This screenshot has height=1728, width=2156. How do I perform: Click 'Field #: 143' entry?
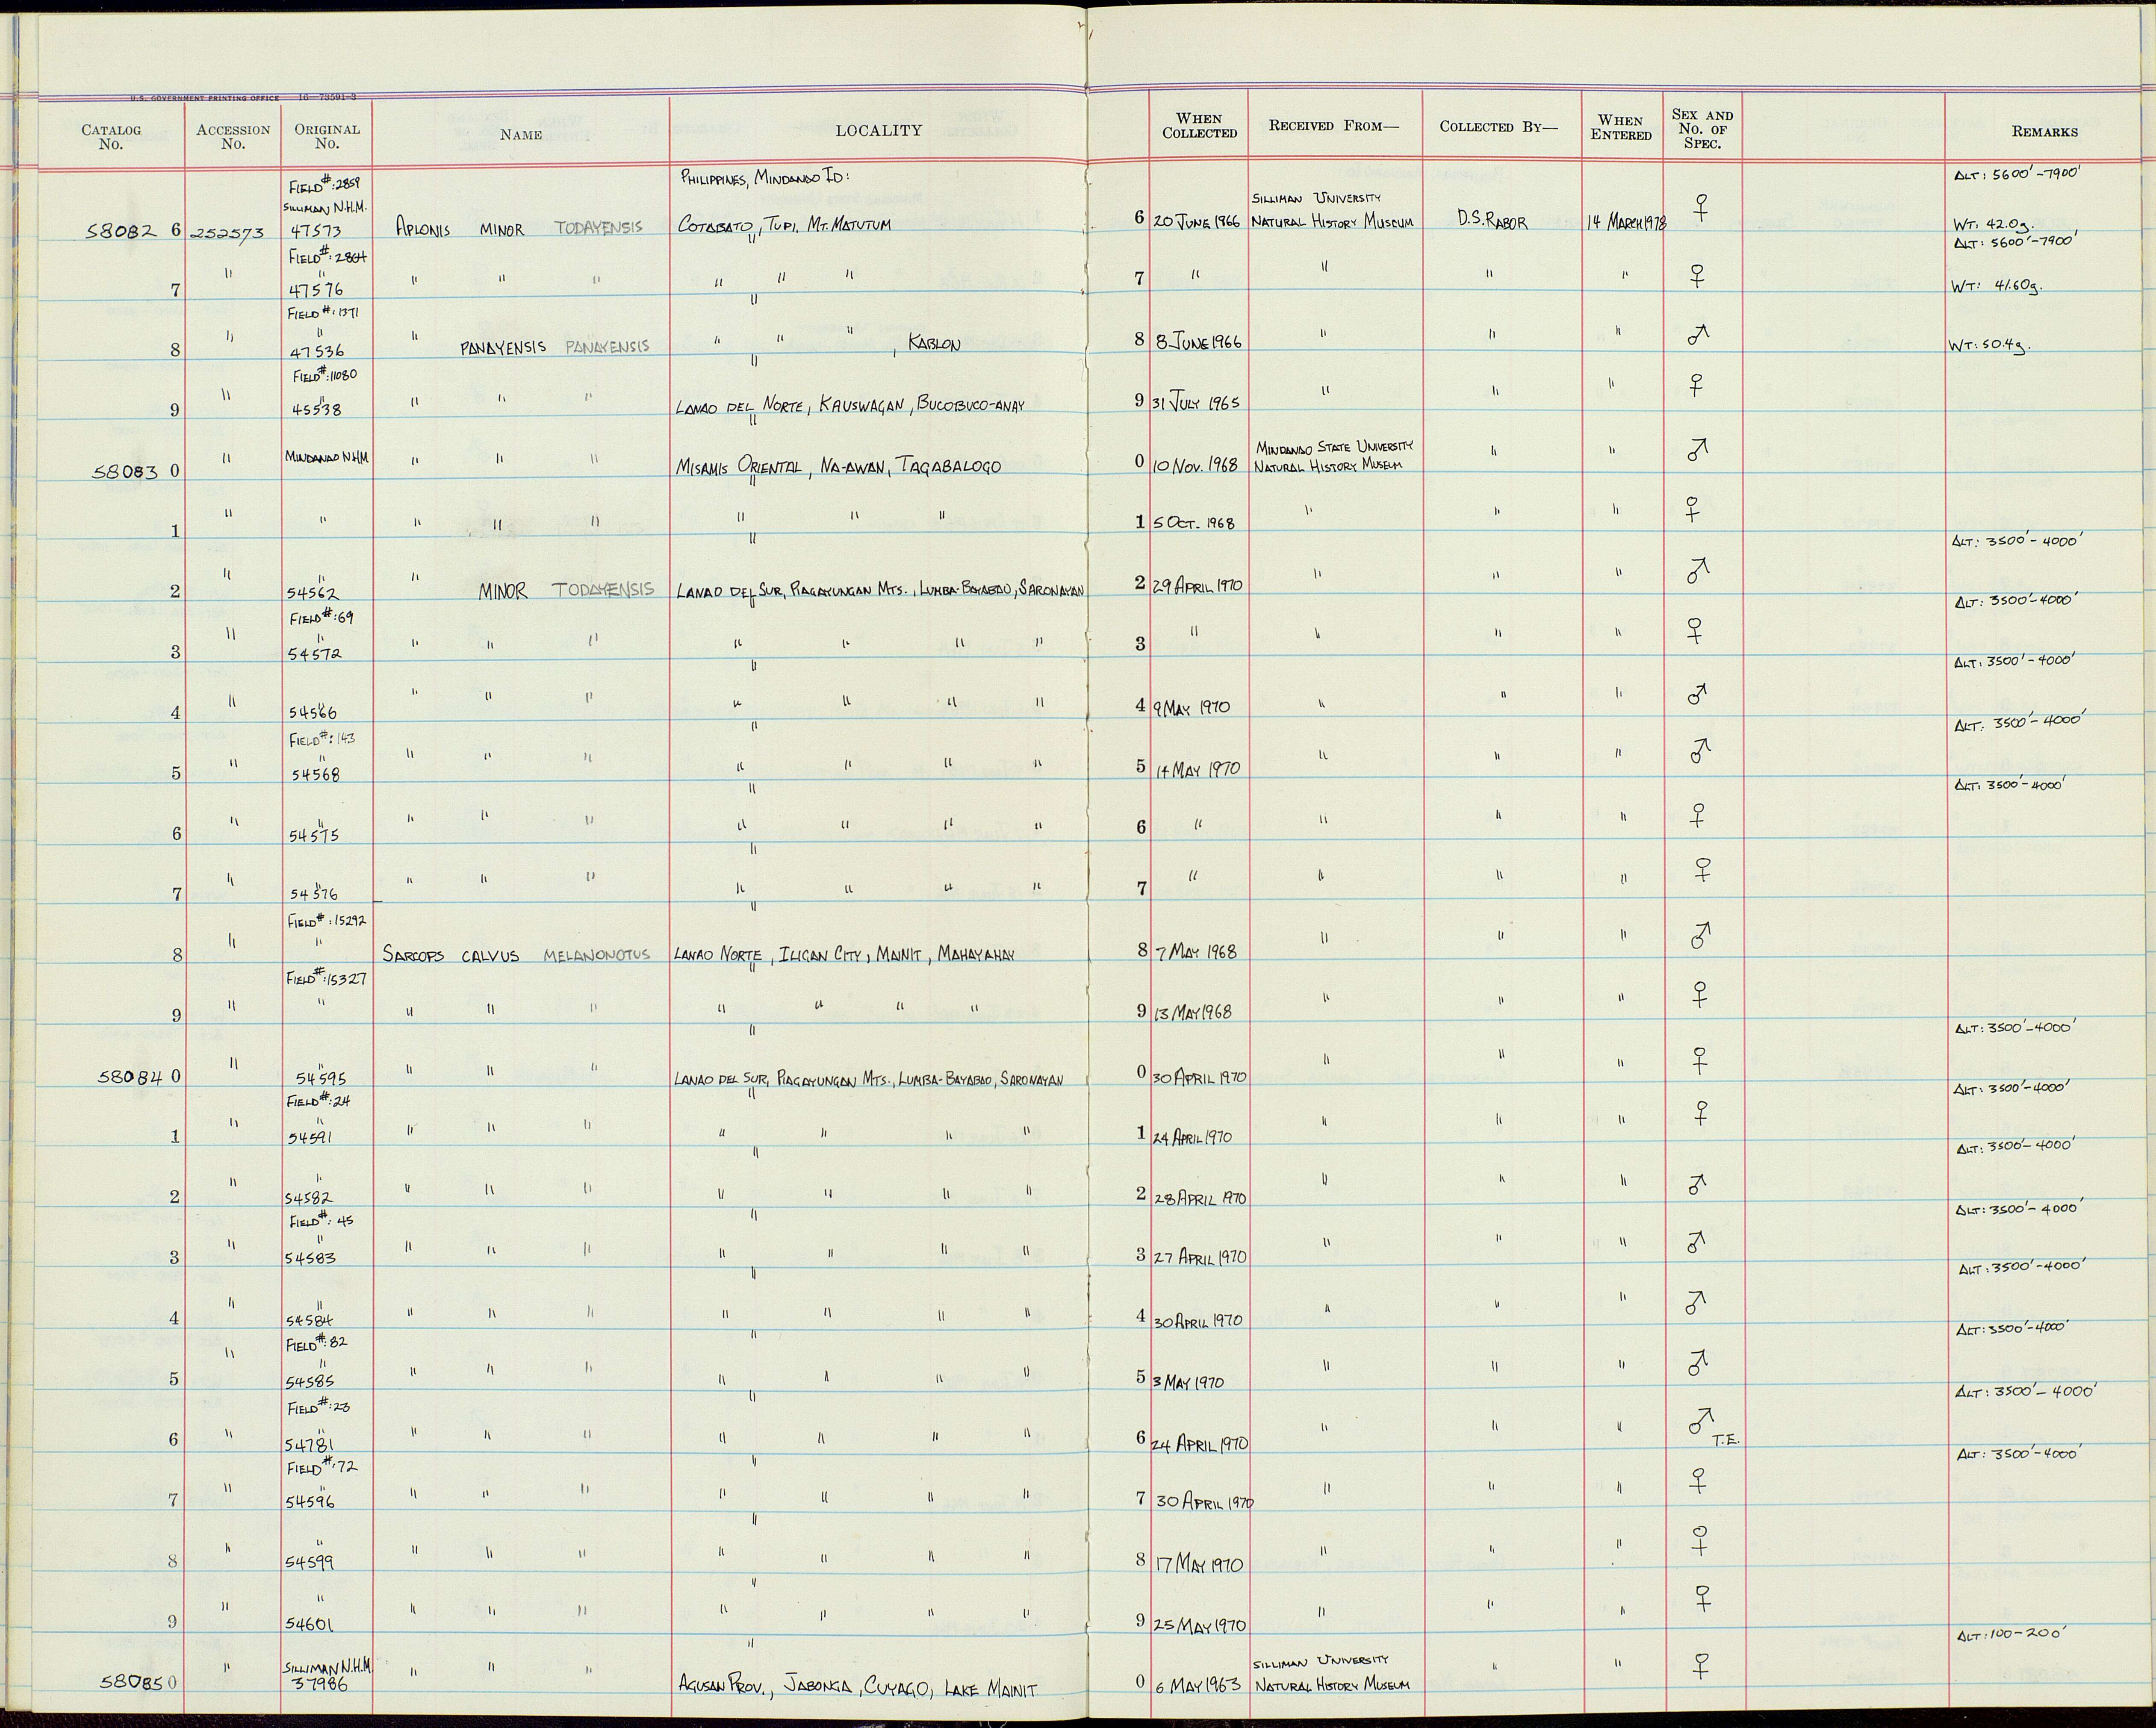pyautogui.click(x=322, y=739)
